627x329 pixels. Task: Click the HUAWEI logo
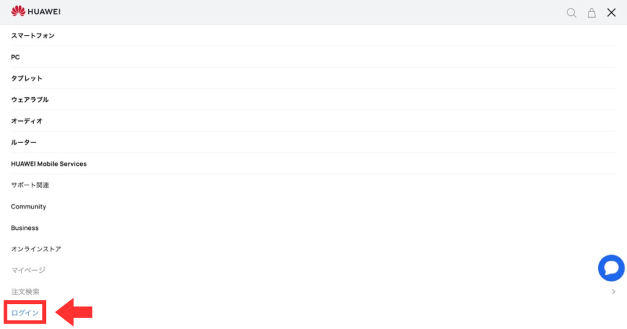click(36, 11)
